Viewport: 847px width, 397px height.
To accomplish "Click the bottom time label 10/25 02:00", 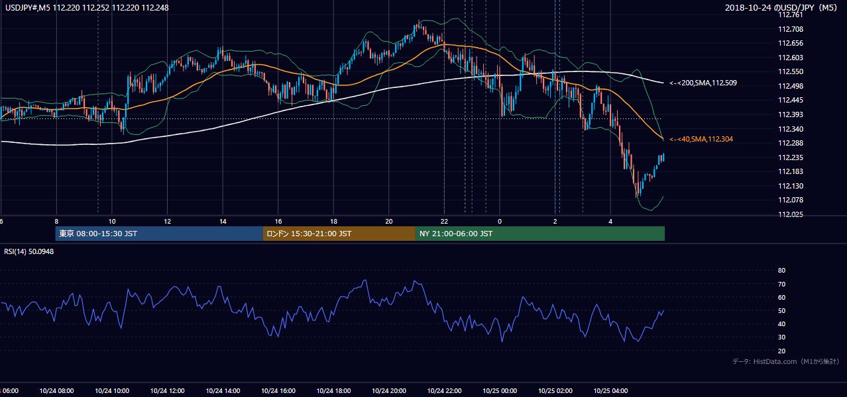I will [555, 391].
